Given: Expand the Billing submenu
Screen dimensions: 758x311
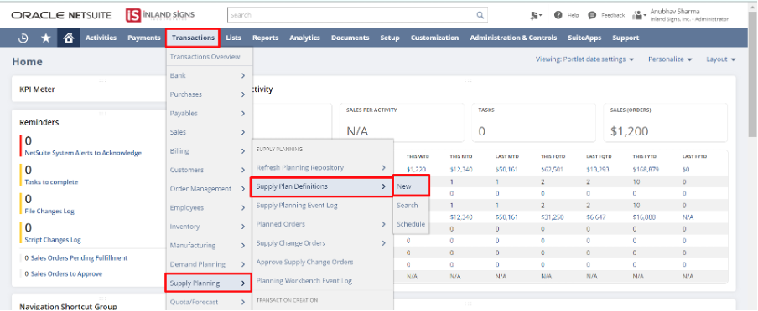Looking at the screenshot, I should [209, 151].
